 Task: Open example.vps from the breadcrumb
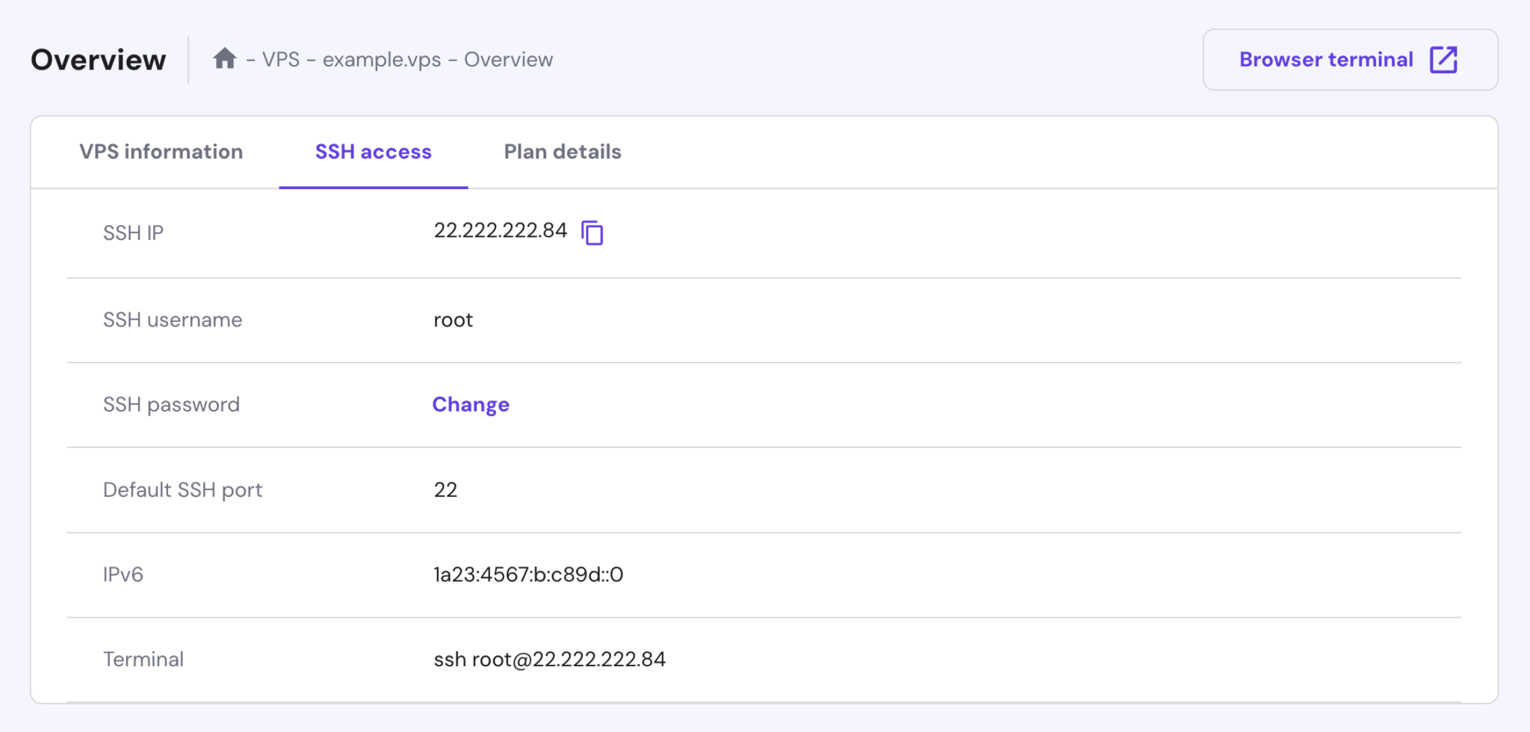381,59
